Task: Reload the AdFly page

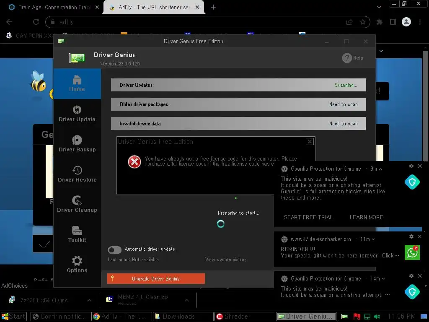Action: pos(36,22)
